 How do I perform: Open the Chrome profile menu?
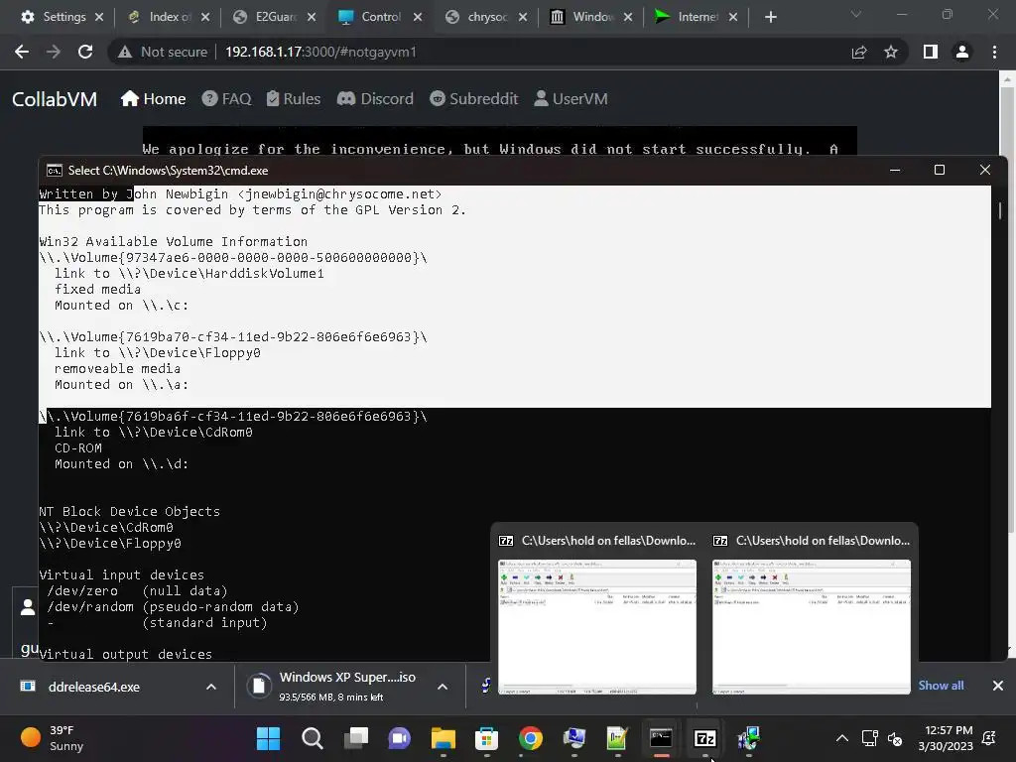962,52
